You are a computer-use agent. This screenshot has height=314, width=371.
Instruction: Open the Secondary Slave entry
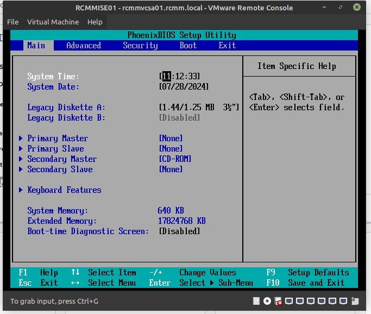point(60,169)
